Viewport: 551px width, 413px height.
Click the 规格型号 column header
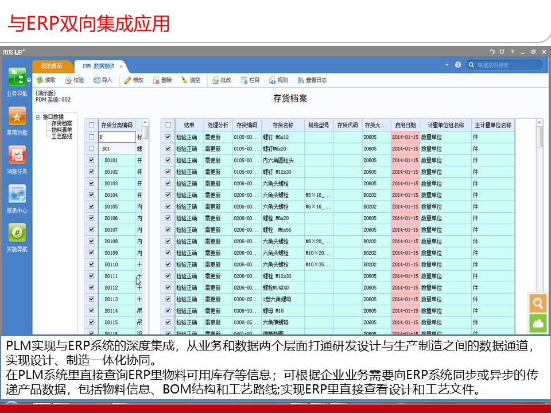(x=319, y=125)
